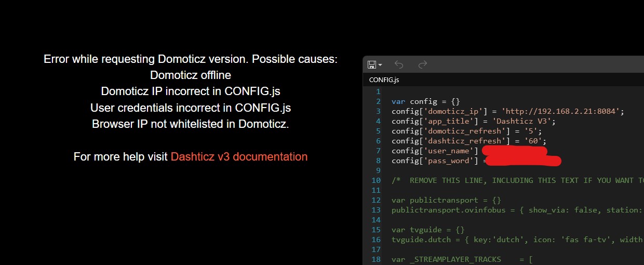Click line number 10 in gutter
Image resolution: width=644 pixels, height=265 pixels.
pos(376,180)
